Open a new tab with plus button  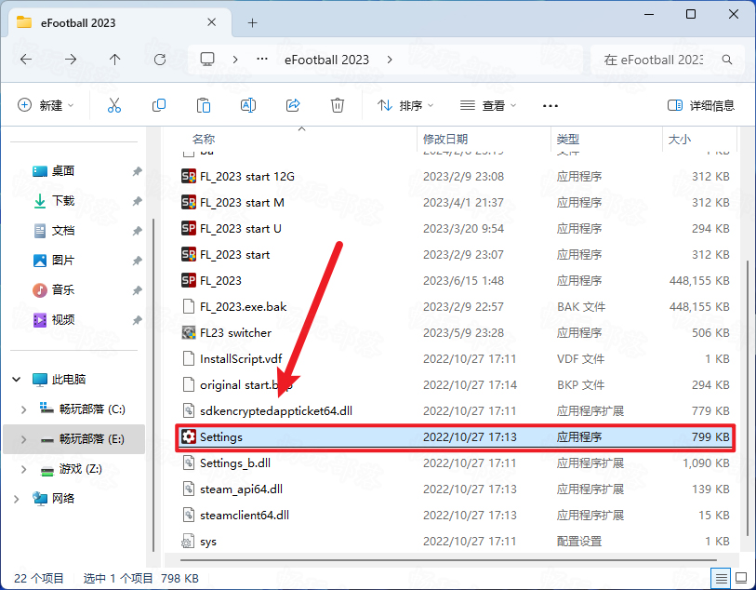pyautogui.click(x=252, y=22)
